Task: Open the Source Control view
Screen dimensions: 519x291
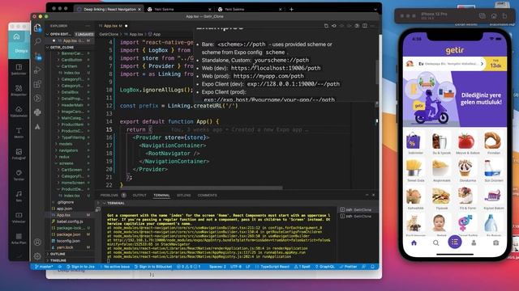Action: [x=38, y=56]
